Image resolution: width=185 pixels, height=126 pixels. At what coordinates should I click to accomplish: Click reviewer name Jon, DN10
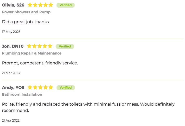click(x=13, y=46)
